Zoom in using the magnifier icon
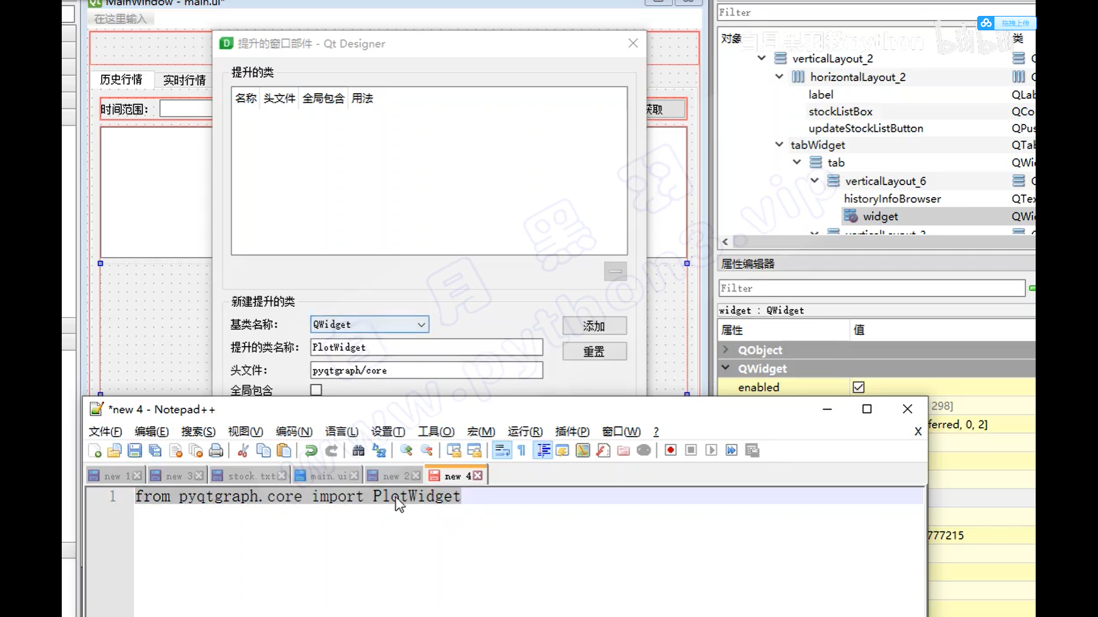Image resolution: width=1098 pixels, height=617 pixels. pos(407,450)
